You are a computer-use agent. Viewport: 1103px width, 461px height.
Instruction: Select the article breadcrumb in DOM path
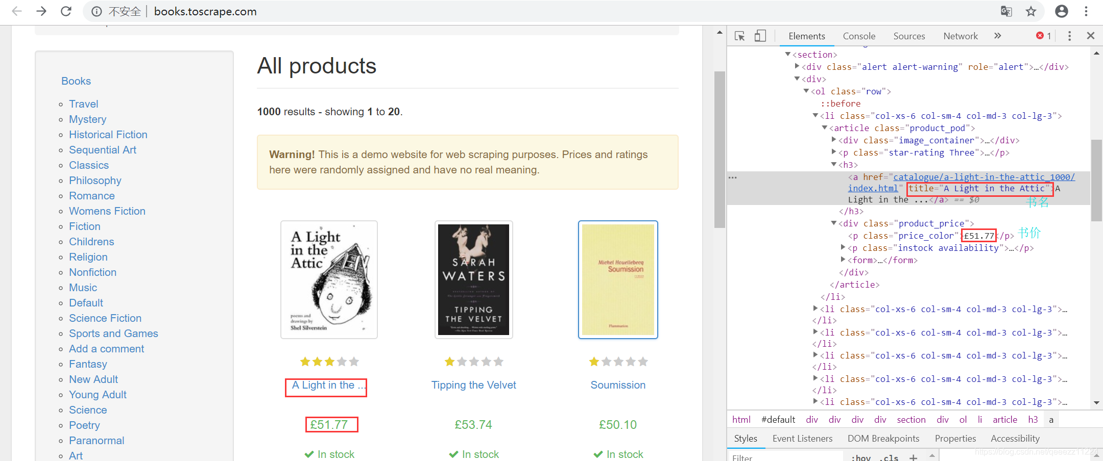coord(1005,420)
